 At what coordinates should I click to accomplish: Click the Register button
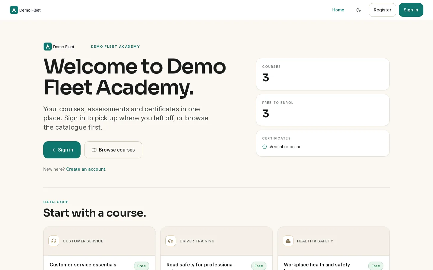[x=382, y=10]
